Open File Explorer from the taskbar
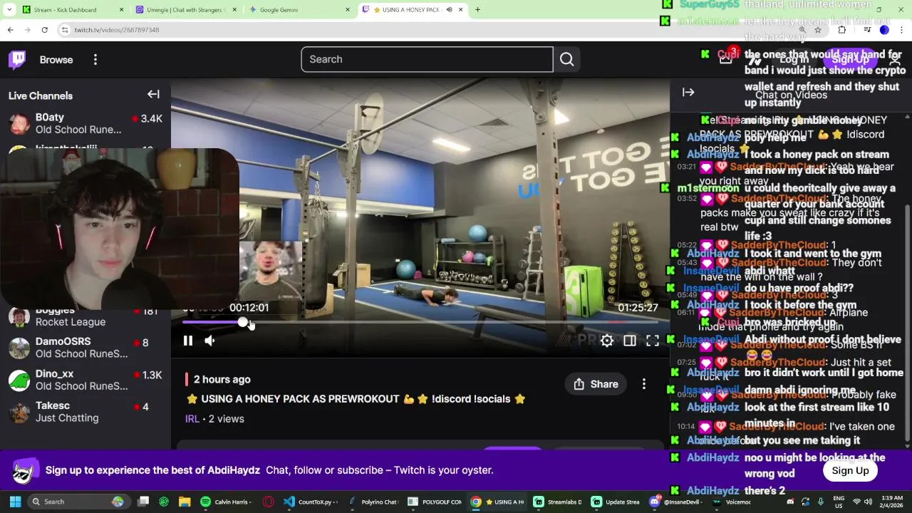Screen dimensions: 912x513 coord(185,502)
